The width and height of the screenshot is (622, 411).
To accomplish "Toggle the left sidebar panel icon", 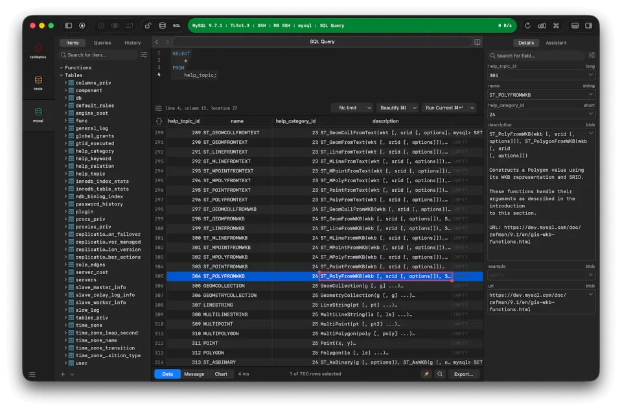I will point(68,25).
